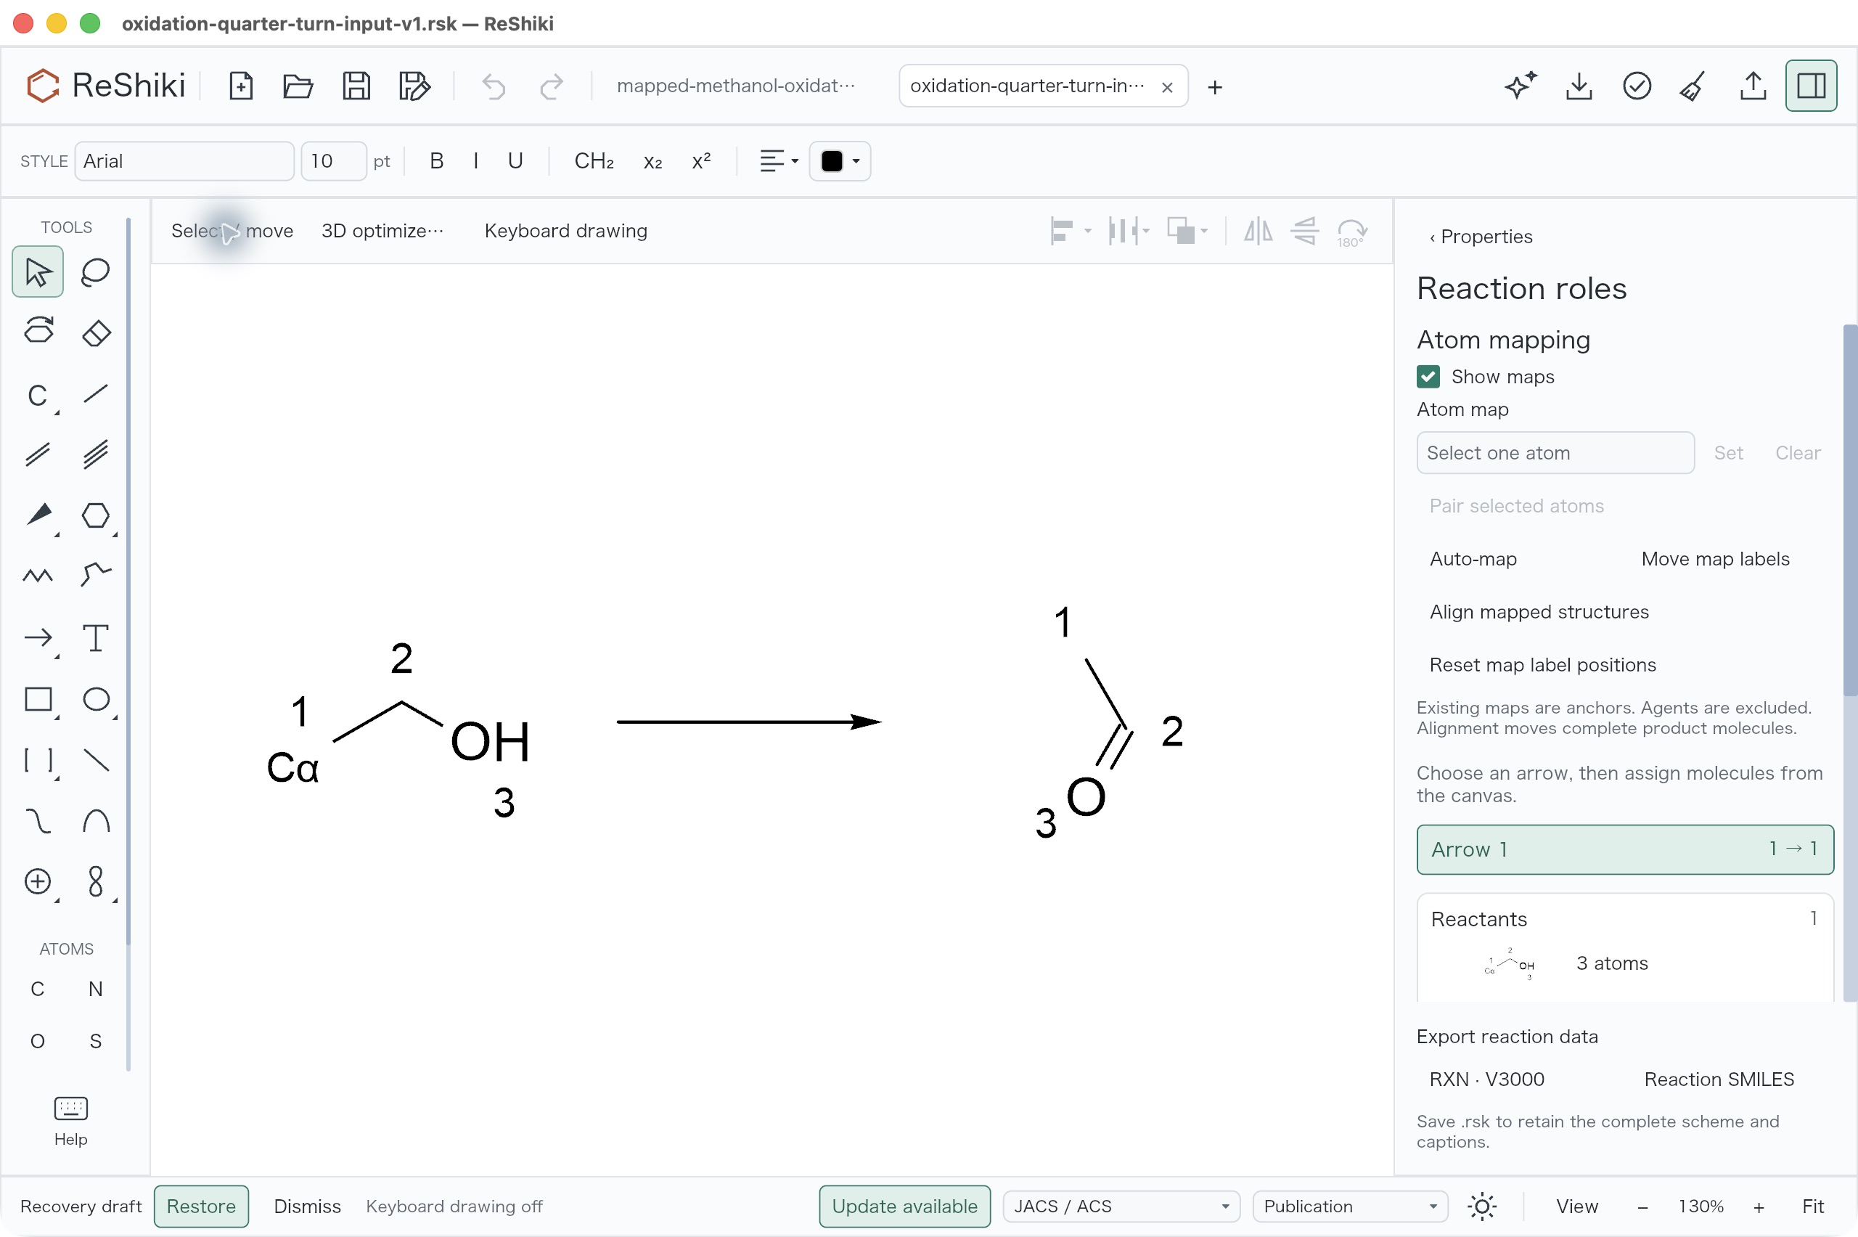Open a new tab with plus
Image resolution: width=1858 pixels, height=1237 pixels.
coord(1214,87)
